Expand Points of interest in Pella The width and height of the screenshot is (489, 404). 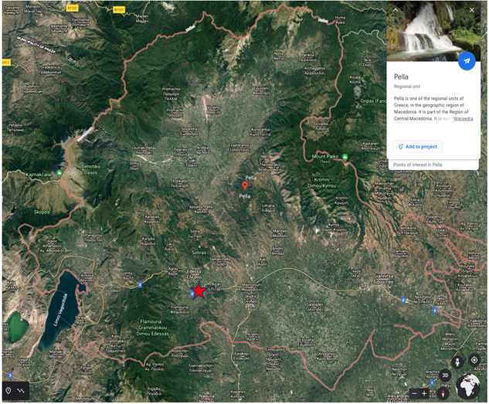[433, 165]
